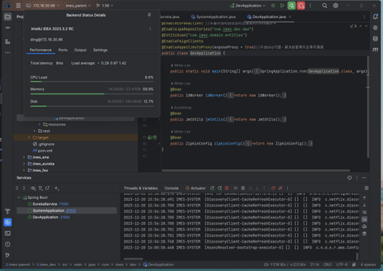Viewport: 383px width, 271px height.
Task: Open the Git tool window icon
Action: (8, 255)
